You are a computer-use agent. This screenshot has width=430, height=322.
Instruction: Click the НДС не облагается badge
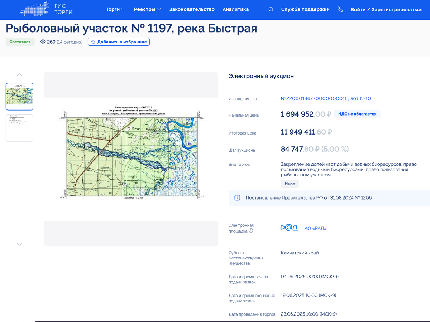(x=358, y=114)
